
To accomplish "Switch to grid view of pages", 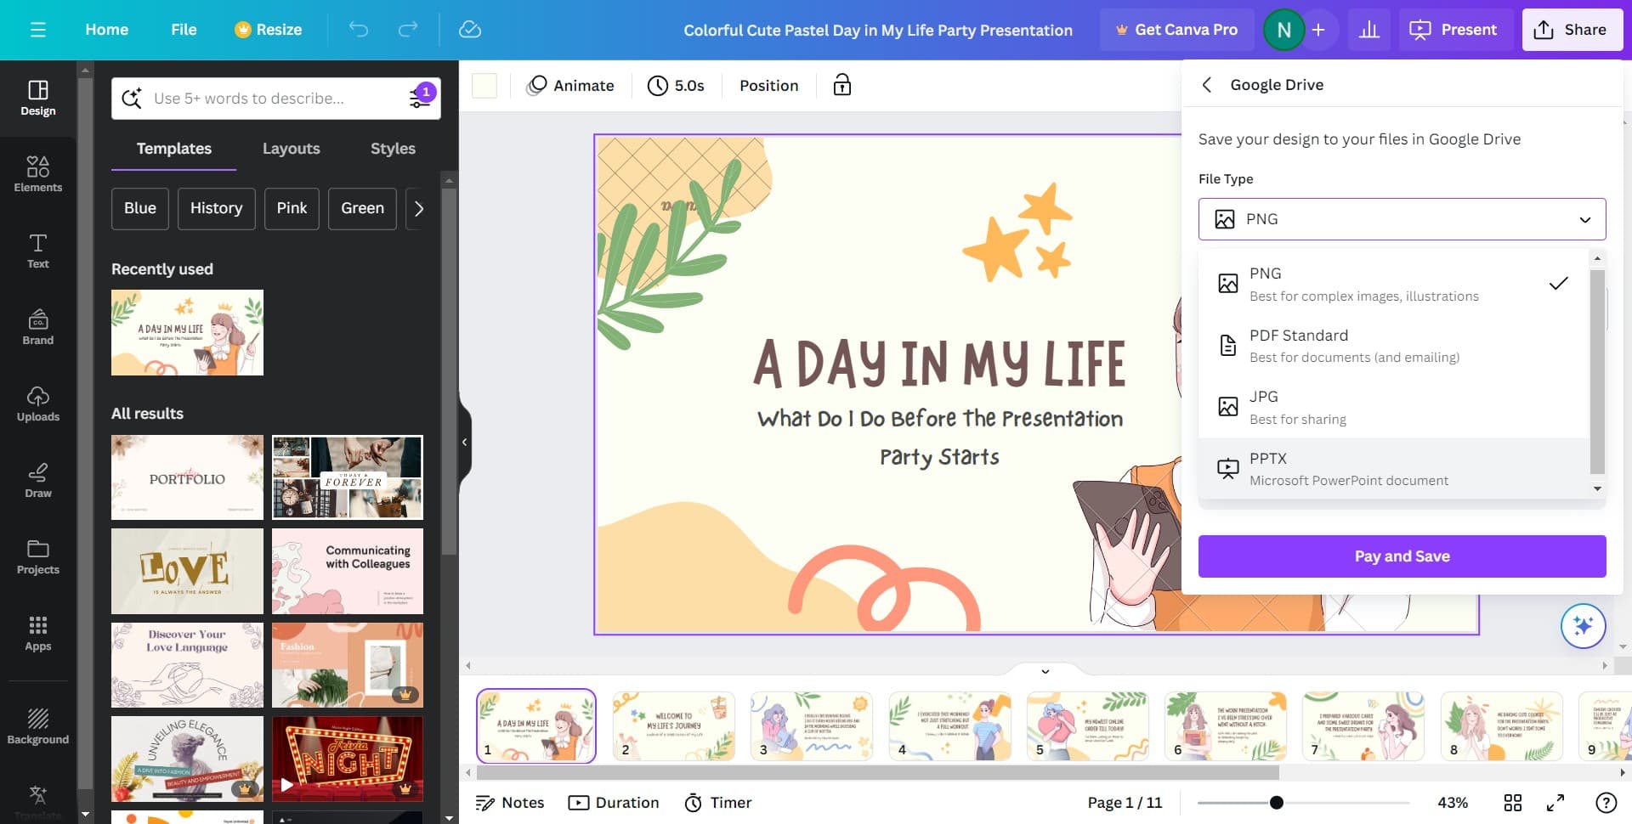I will [1513, 803].
